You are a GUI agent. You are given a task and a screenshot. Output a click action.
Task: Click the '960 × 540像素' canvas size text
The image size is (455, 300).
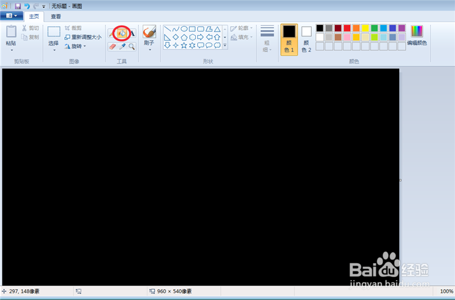174,292
